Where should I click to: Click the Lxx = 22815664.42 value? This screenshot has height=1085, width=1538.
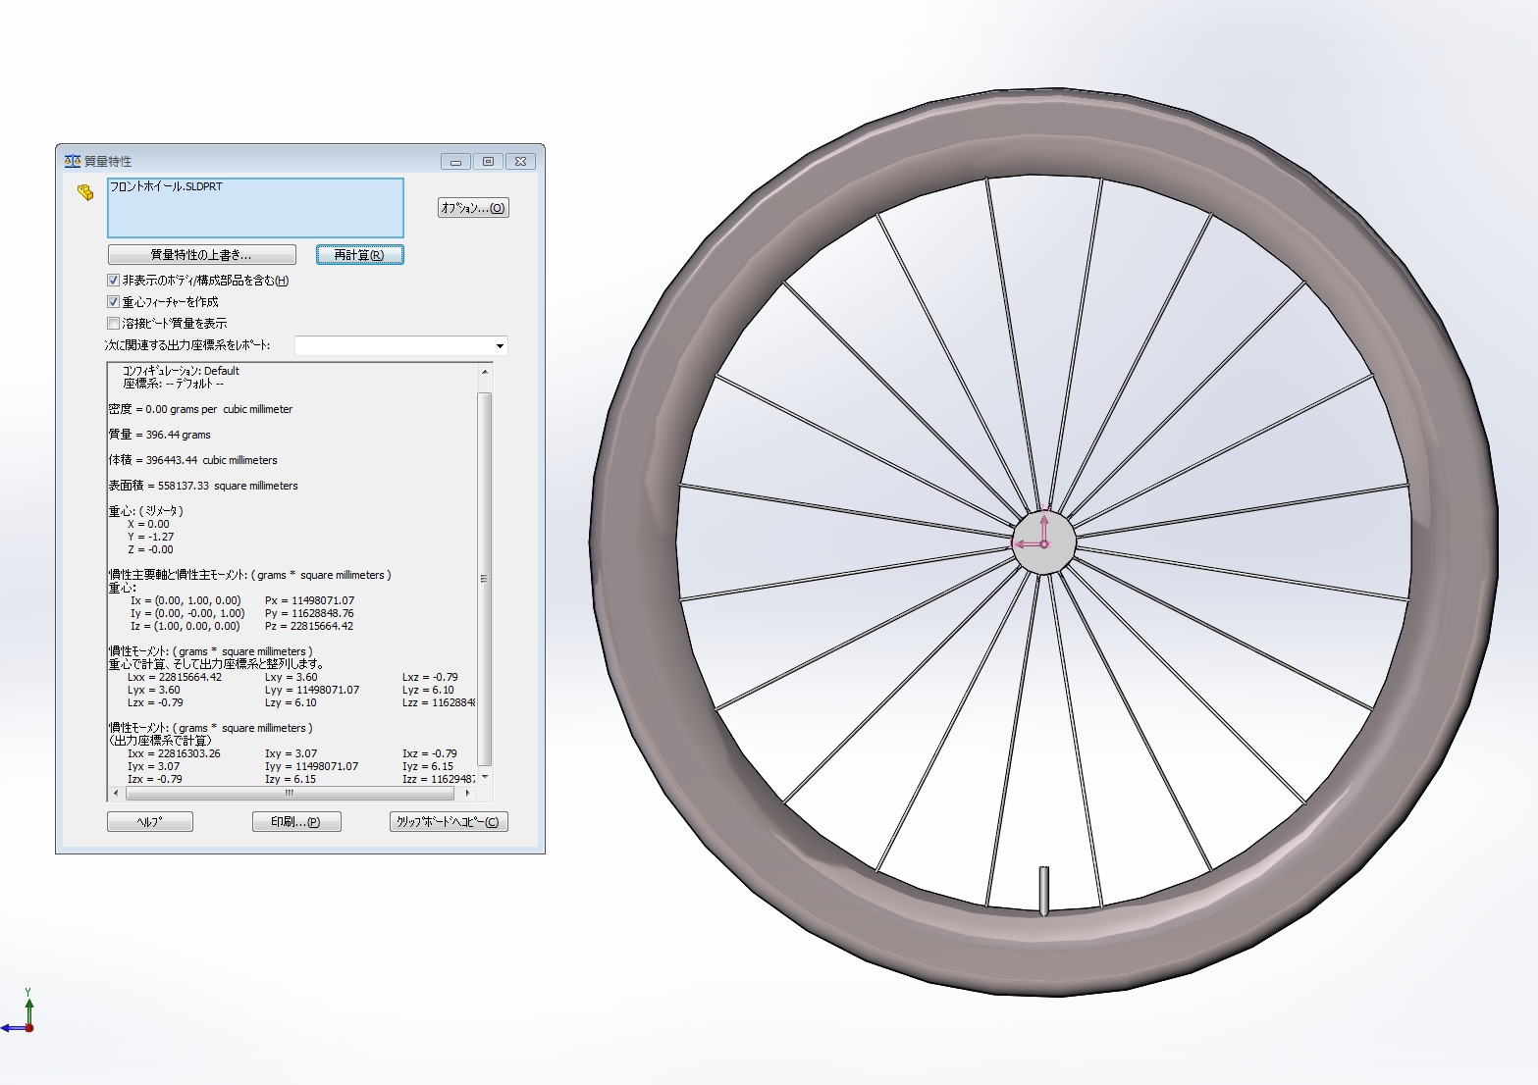(x=175, y=677)
